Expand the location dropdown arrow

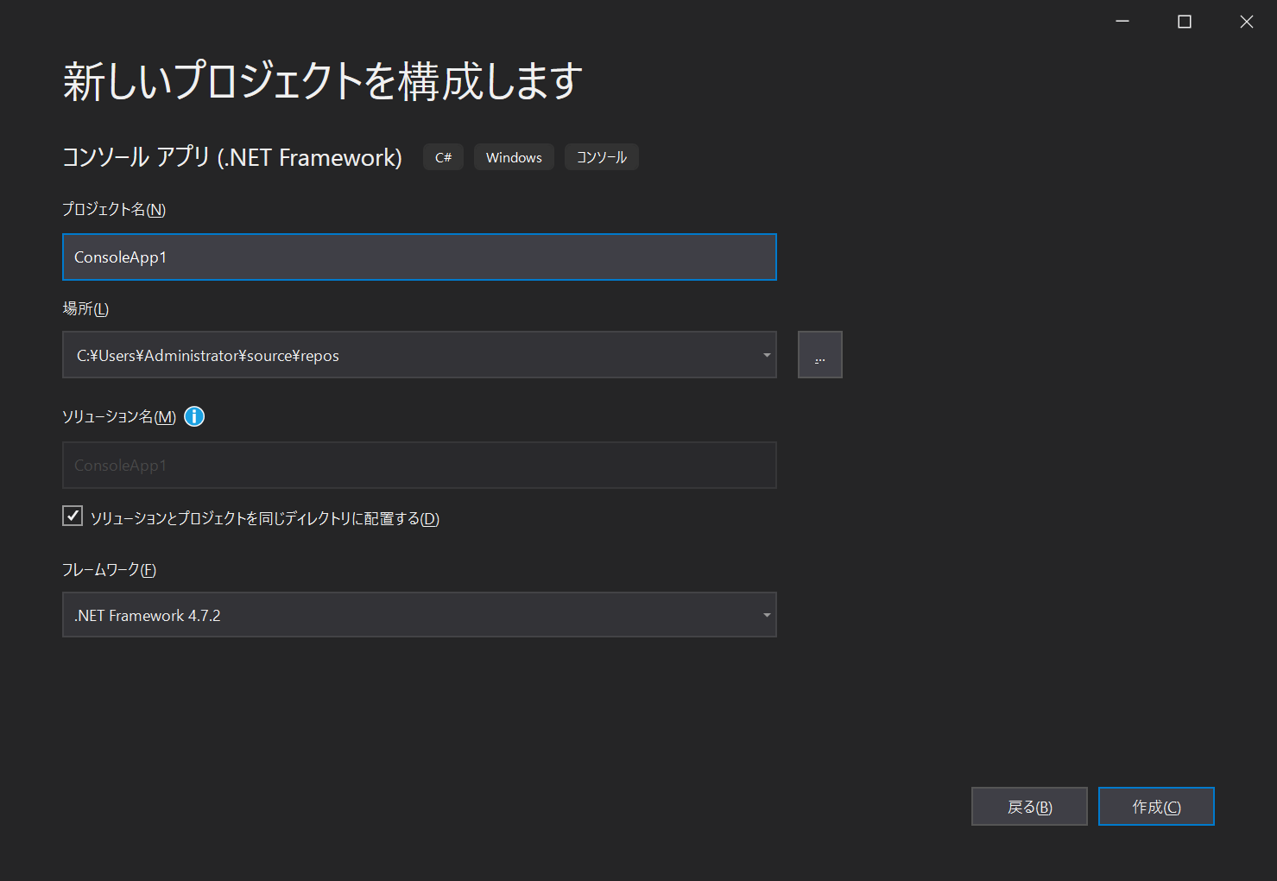click(766, 355)
